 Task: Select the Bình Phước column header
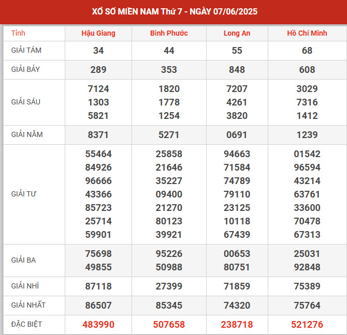point(169,33)
